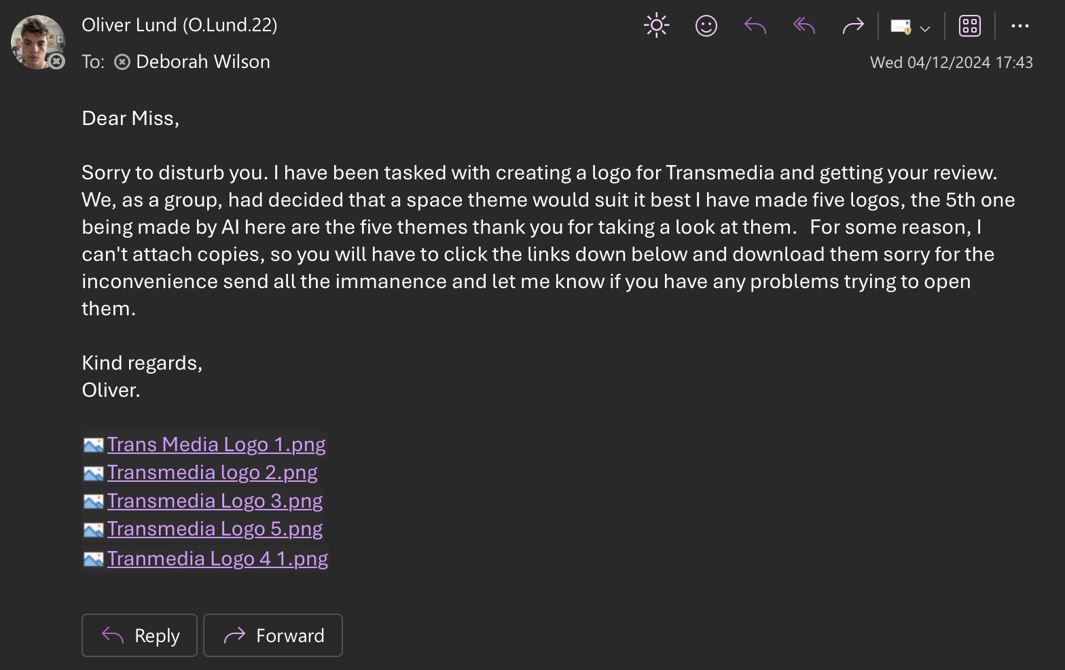Toggle the light background sun icon
1065x670 pixels.
pyautogui.click(x=656, y=26)
